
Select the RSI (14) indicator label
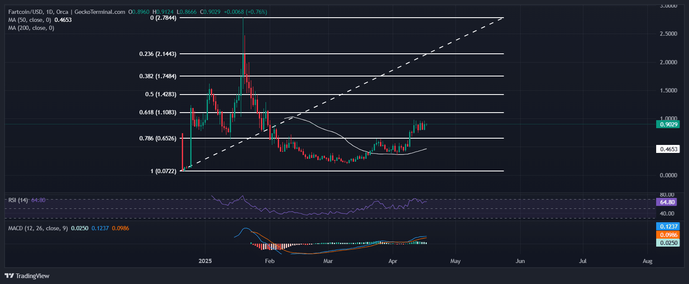(x=18, y=200)
